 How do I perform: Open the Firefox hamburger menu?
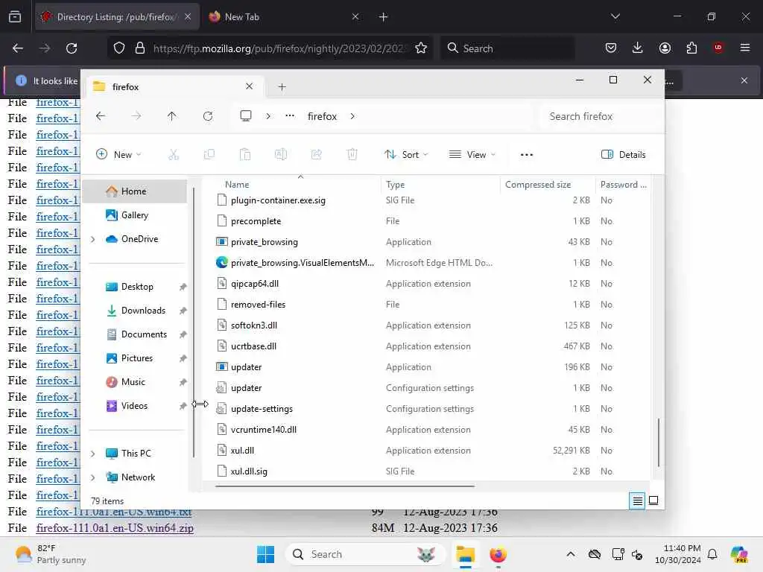(x=745, y=48)
